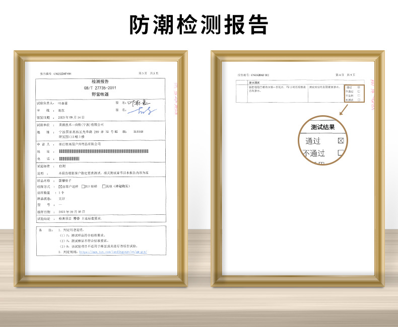Click the 测试结果 heading in magnifier circle
This screenshot has height=327, width=398.
(322, 127)
